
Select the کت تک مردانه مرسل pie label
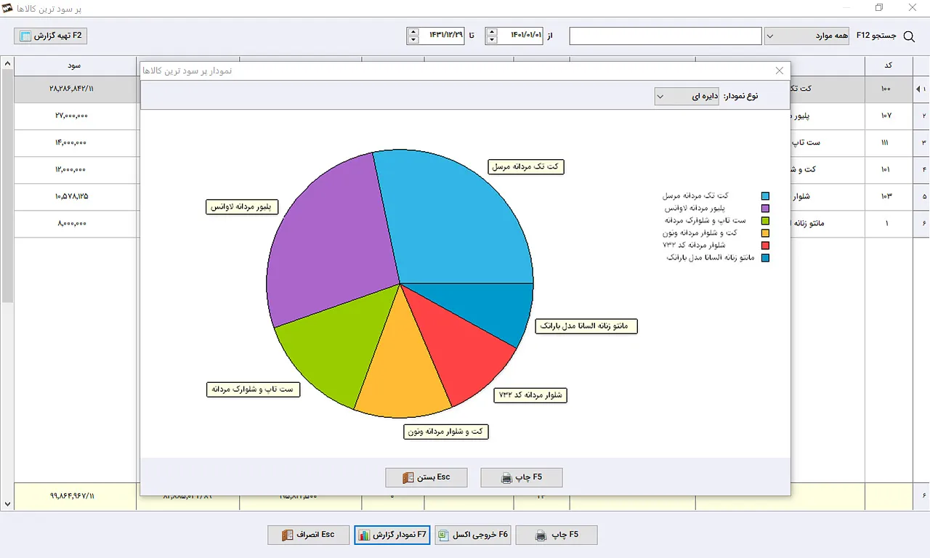point(526,166)
